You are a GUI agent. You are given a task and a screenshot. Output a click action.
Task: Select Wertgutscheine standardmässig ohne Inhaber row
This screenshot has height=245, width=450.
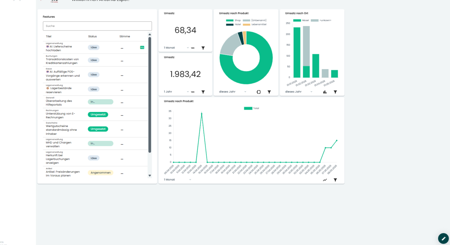click(x=95, y=129)
